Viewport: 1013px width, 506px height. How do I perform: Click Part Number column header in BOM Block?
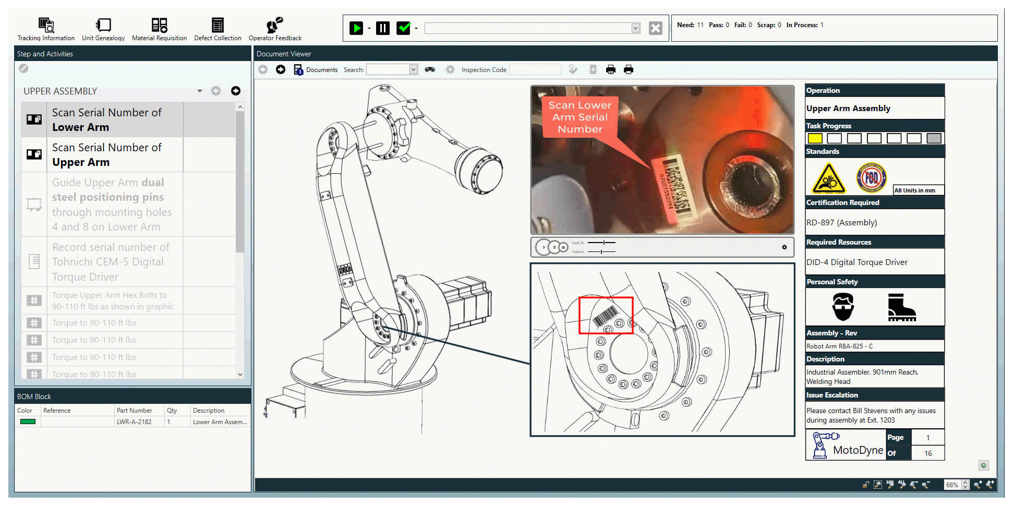point(139,411)
